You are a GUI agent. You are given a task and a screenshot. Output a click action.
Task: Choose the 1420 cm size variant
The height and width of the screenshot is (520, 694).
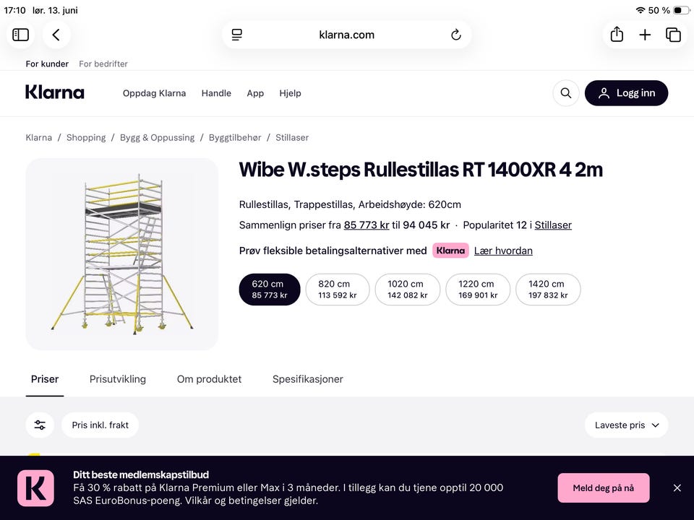[548, 289]
